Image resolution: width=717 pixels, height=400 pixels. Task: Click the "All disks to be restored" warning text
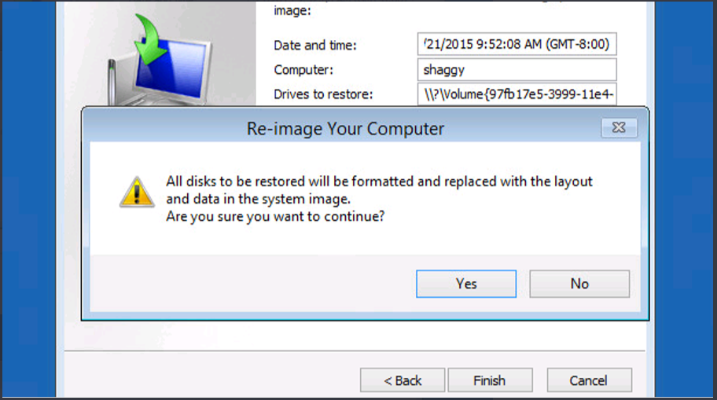pyautogui.click(x=379, y=182)
